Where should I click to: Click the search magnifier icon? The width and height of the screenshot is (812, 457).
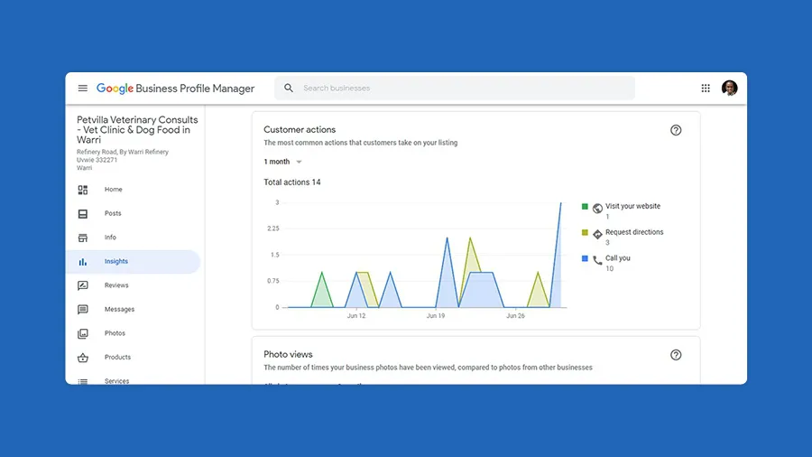point(289,89)
